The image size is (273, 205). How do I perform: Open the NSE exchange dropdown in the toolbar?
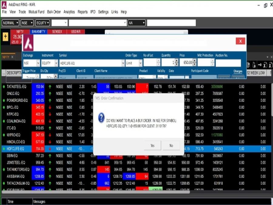pyautogui.click(x=27, y=23)
